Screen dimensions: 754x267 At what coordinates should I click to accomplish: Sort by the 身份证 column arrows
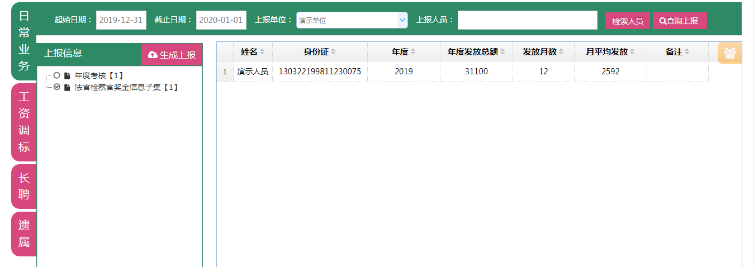point(333,52)
